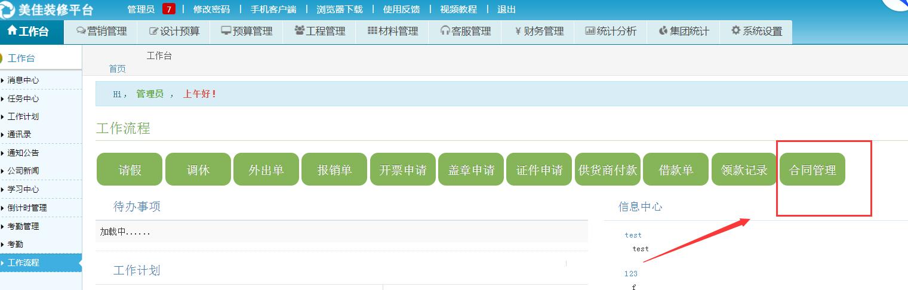Open the 财务管理 menu tab
Screen dimensions: 908x290
point(538,32)
